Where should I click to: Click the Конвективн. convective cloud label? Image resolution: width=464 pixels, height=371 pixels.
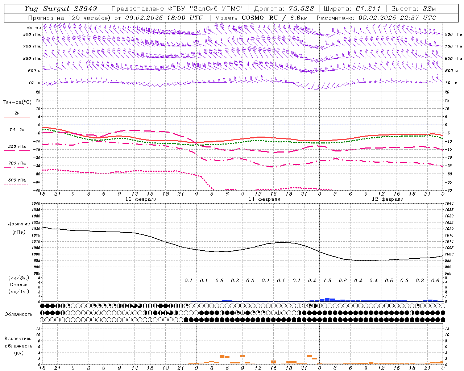point(18,339)
